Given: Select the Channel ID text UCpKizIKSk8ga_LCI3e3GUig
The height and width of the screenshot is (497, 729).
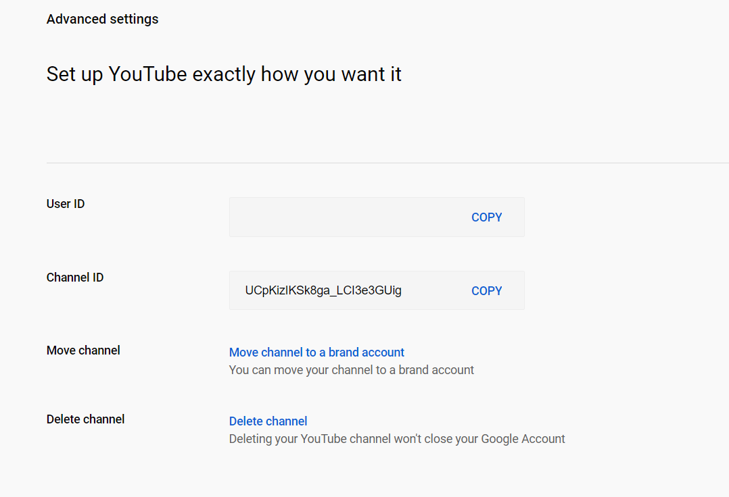Looking at the screenshot, I should pyautogui.click(x=323, y=290).
